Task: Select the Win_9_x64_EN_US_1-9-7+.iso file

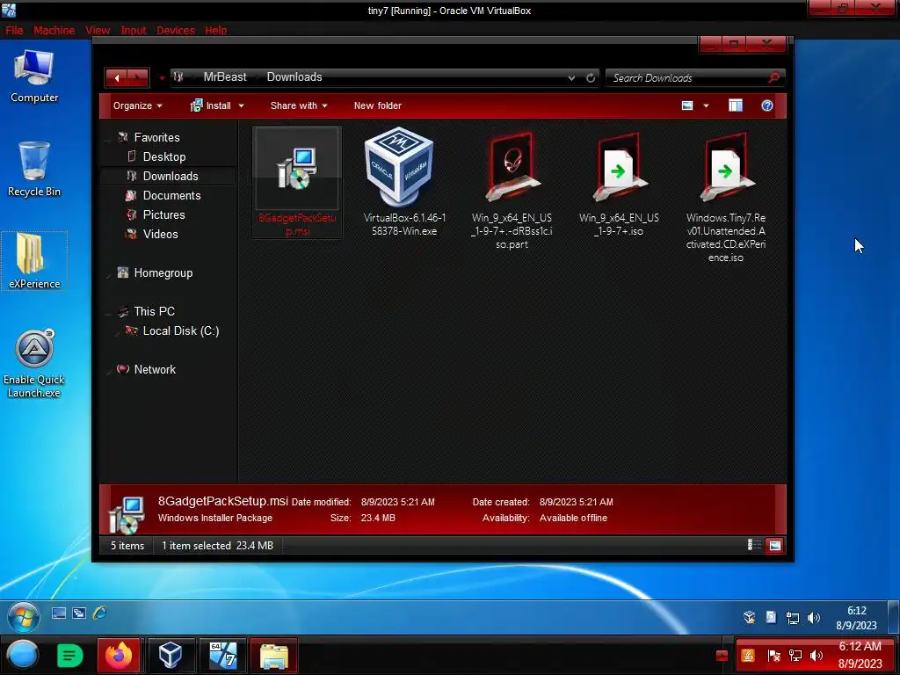Action: click(x=619, y=184)
